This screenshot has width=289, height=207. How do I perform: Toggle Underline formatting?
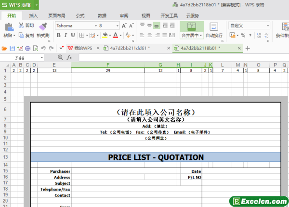pyautogui.click(x=74, y=35)
